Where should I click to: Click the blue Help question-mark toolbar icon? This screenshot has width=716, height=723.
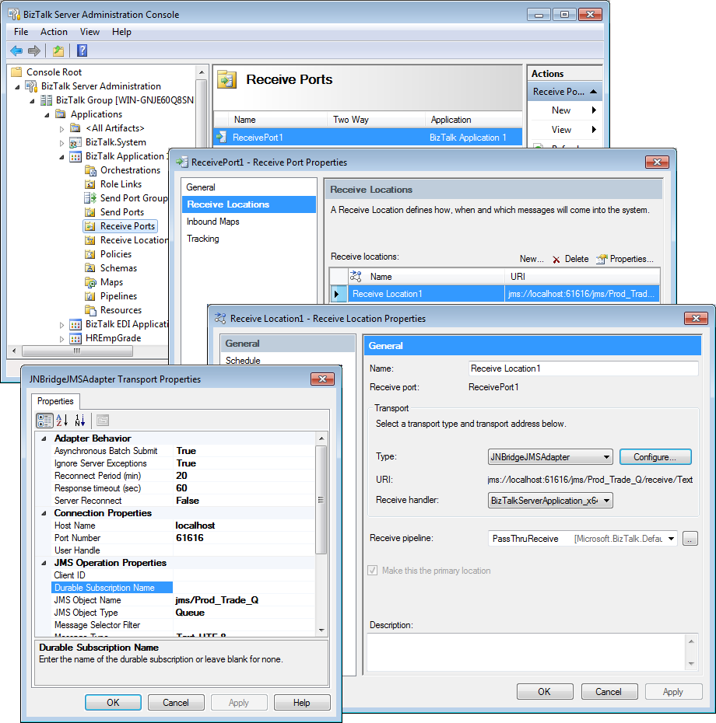tap(82, 51)
